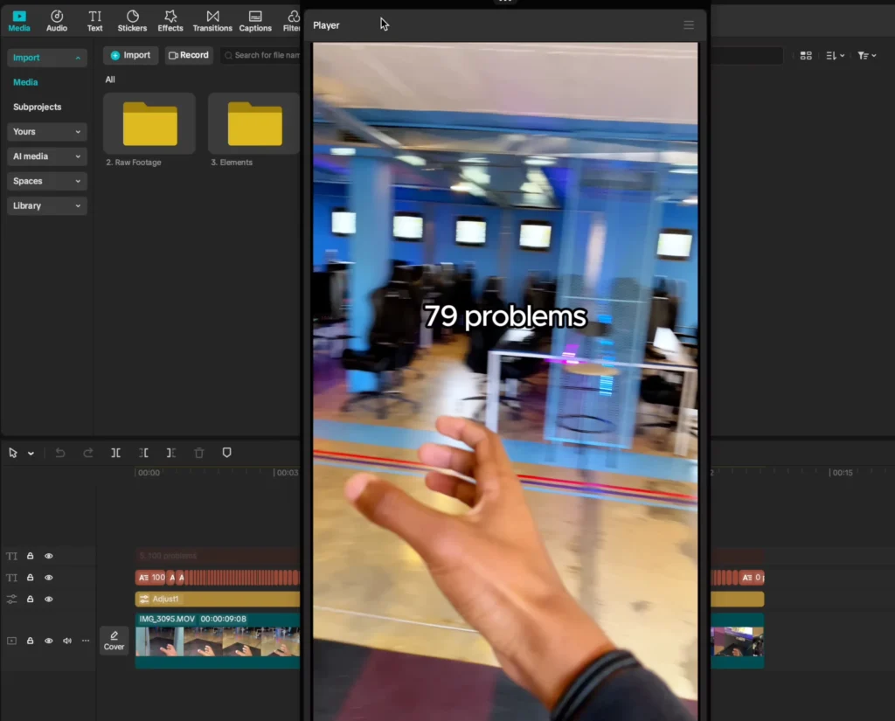Open the pointer tool dropdown arrow
Image resolution: width=895 pixels, height=721 pixels.
(x=31, y=454)
